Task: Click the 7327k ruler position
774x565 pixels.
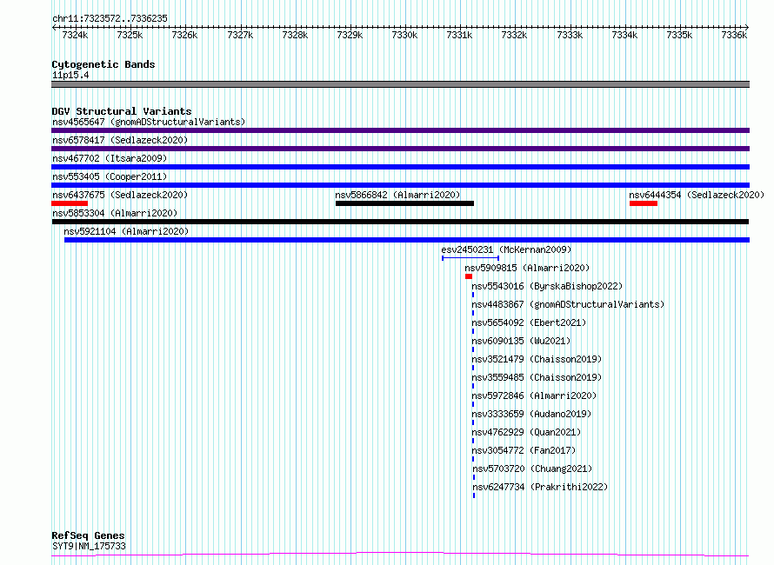Action: pos(240,35)
